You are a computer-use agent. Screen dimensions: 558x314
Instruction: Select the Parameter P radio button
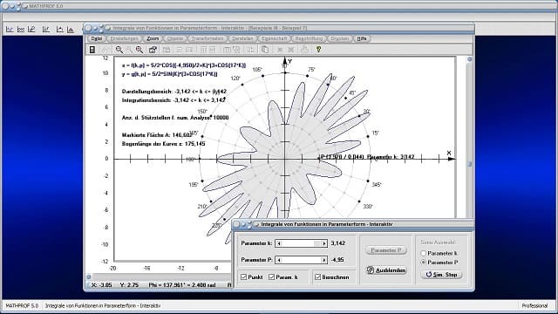pos(423,263)
